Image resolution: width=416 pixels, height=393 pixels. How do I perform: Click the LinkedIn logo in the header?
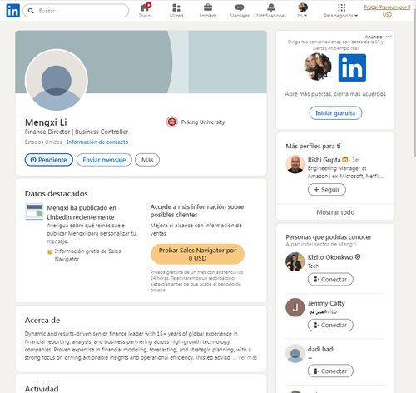pos(12,11)
